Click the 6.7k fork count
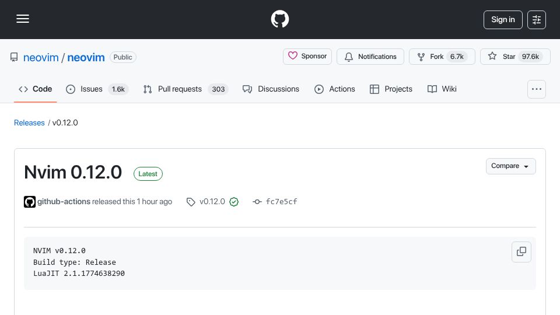This screenshot has width=560, height=315. click(457, 57)
